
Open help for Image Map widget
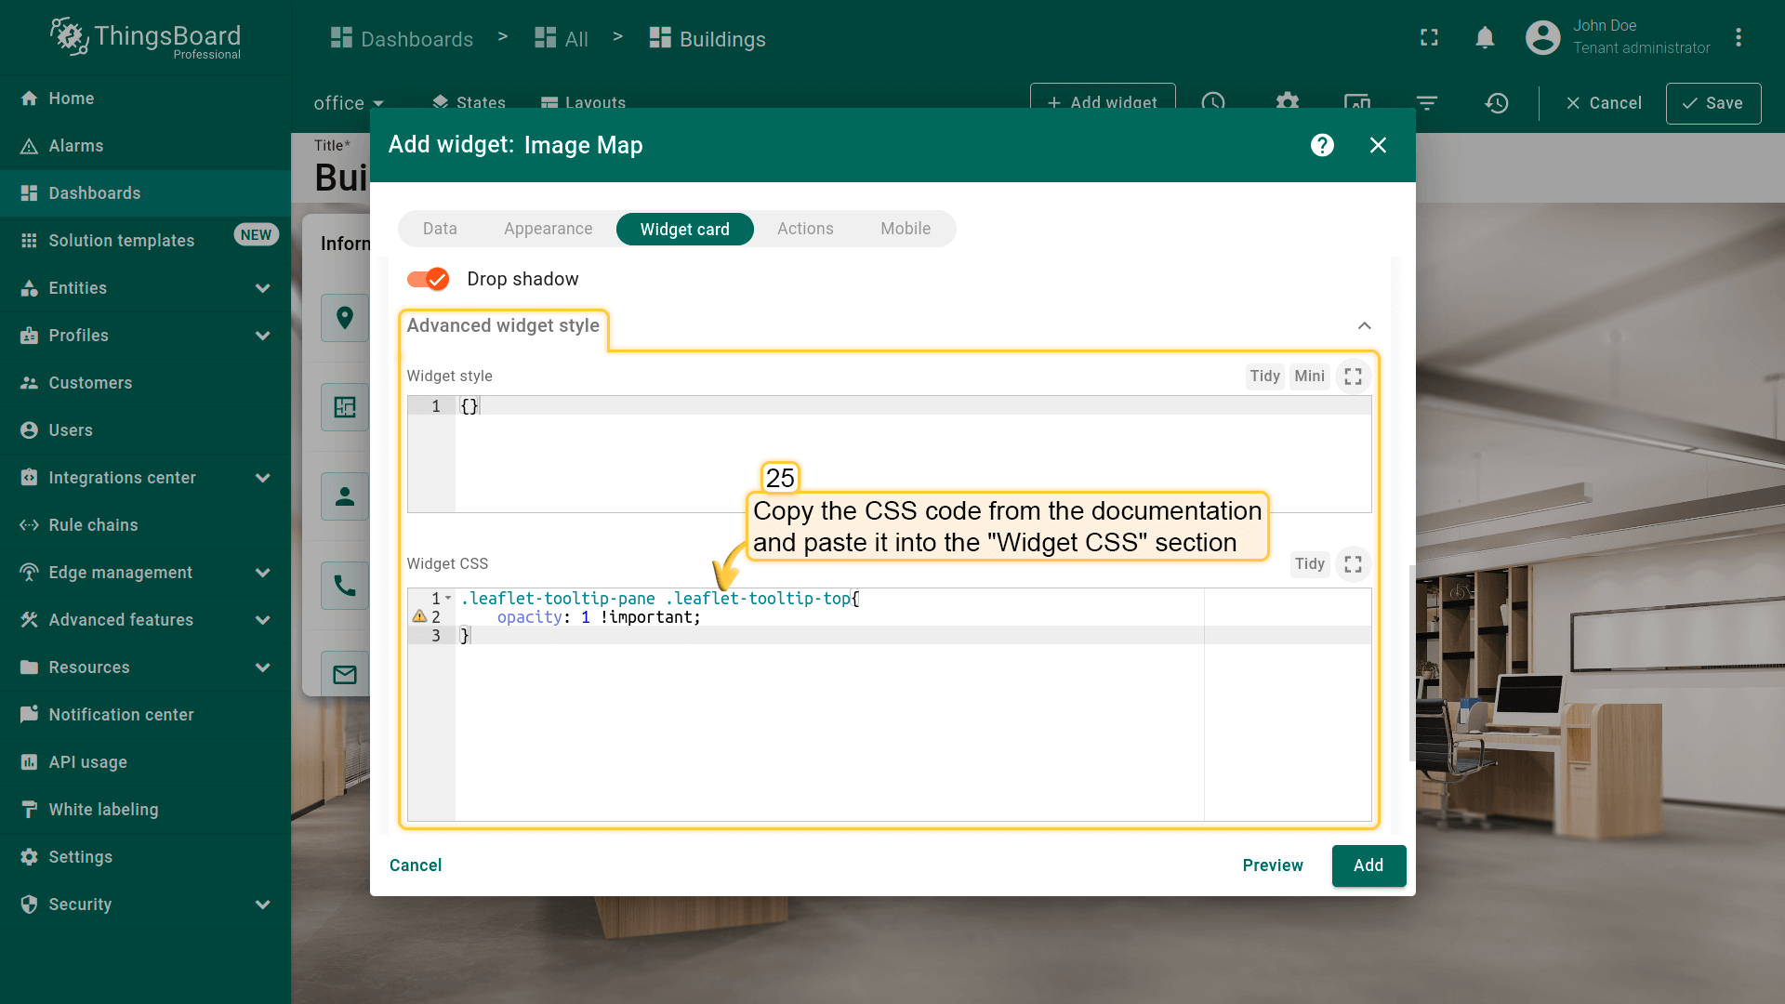pos(1322,145)
